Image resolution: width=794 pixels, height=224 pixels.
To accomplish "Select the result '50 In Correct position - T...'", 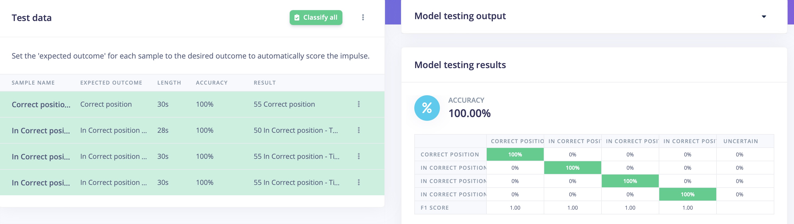I will coord(296,130).
